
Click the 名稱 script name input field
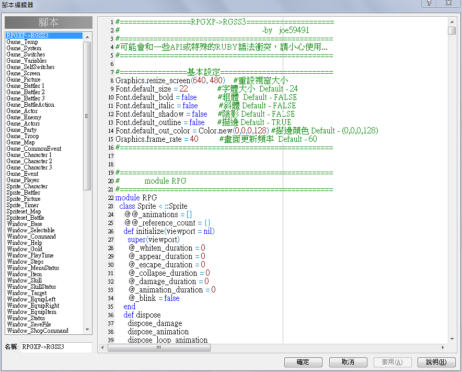[x=56, y=347]
